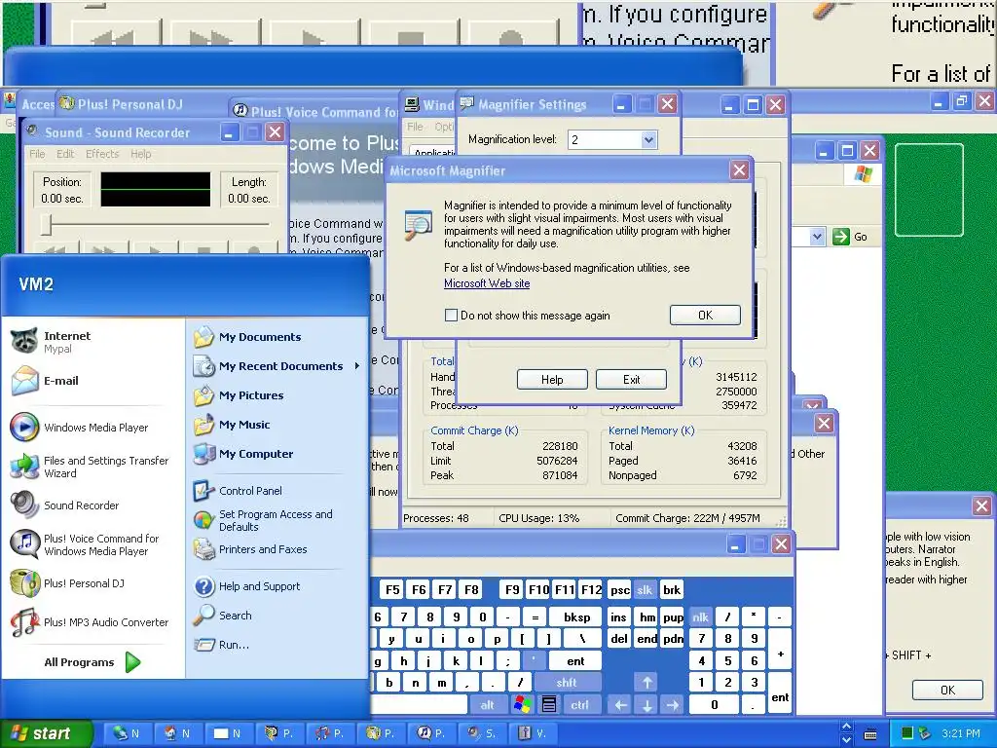Click Exit in Magnifier Settings
The width and height of the screenshot is (997, 748).
click(631, 380)
